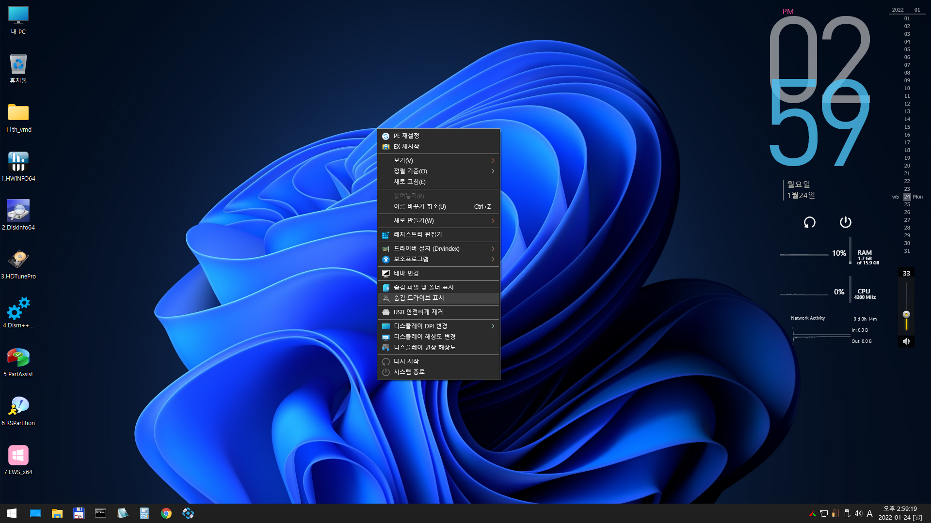Open the 휴지통 recycle bin icon
Image resolution: width=931 pixels, height=523 pixels.
click(18, 69)
